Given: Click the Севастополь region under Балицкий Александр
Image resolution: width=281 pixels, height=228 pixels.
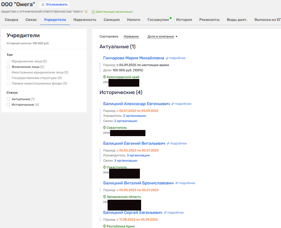Looking at the screenshot, I should click(117, 128).
